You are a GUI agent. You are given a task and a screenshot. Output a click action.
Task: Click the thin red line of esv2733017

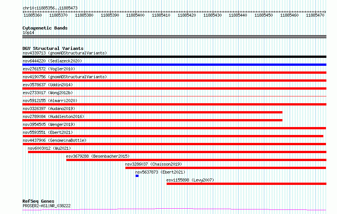(x=174, y=96)
